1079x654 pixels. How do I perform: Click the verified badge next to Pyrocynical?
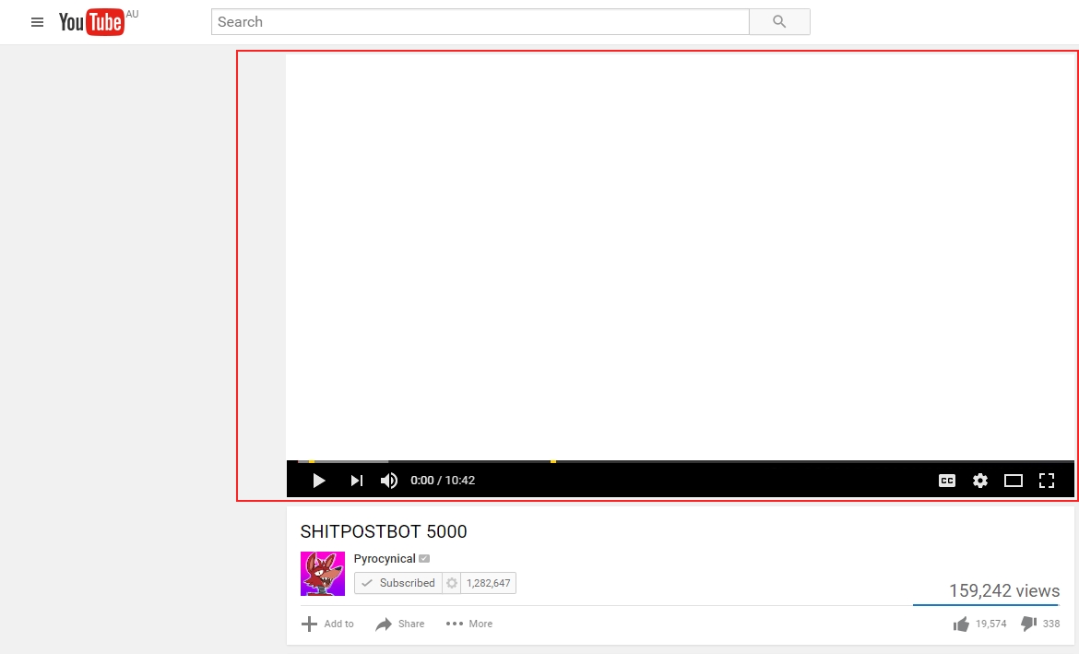point(424,558)
